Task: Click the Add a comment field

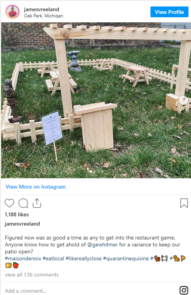Action: 90,291
